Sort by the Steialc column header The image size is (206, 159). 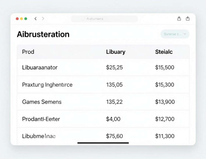pos(164,52)
